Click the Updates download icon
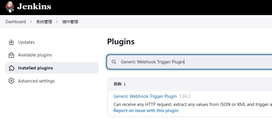 11,42
